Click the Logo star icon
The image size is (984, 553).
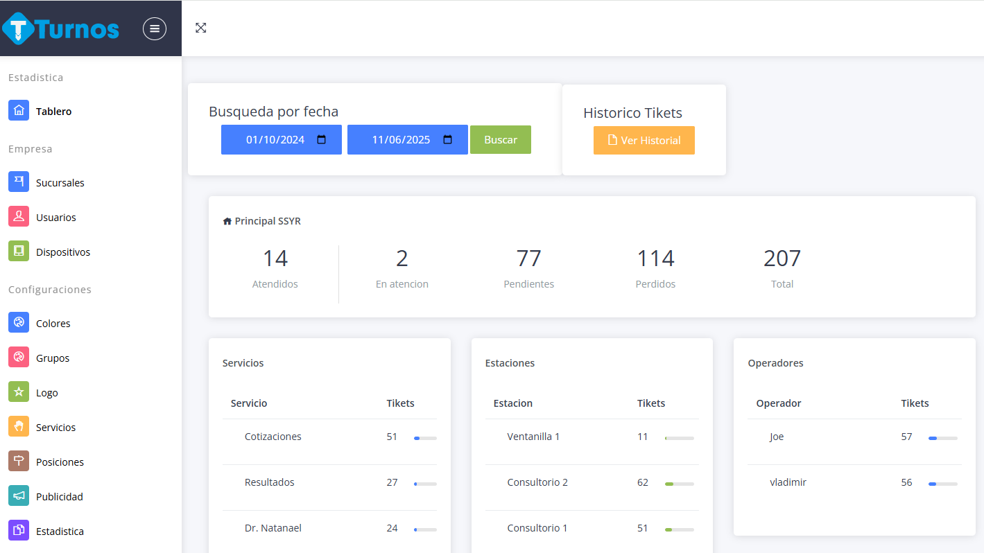coord(19,392)
